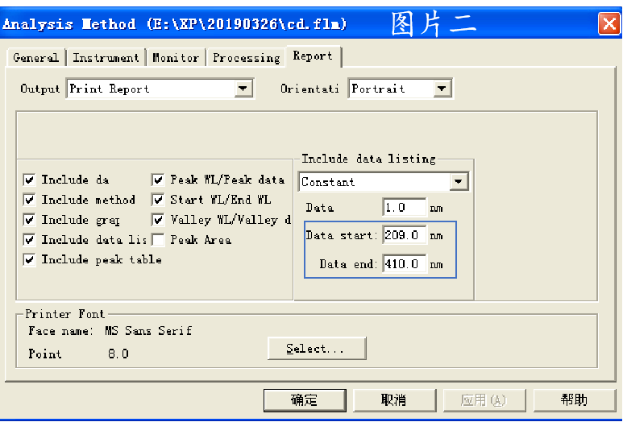Viewport: 623px width, 422px height.
Task: Enable the Peak Area checkbox
Action: [158, 240]
